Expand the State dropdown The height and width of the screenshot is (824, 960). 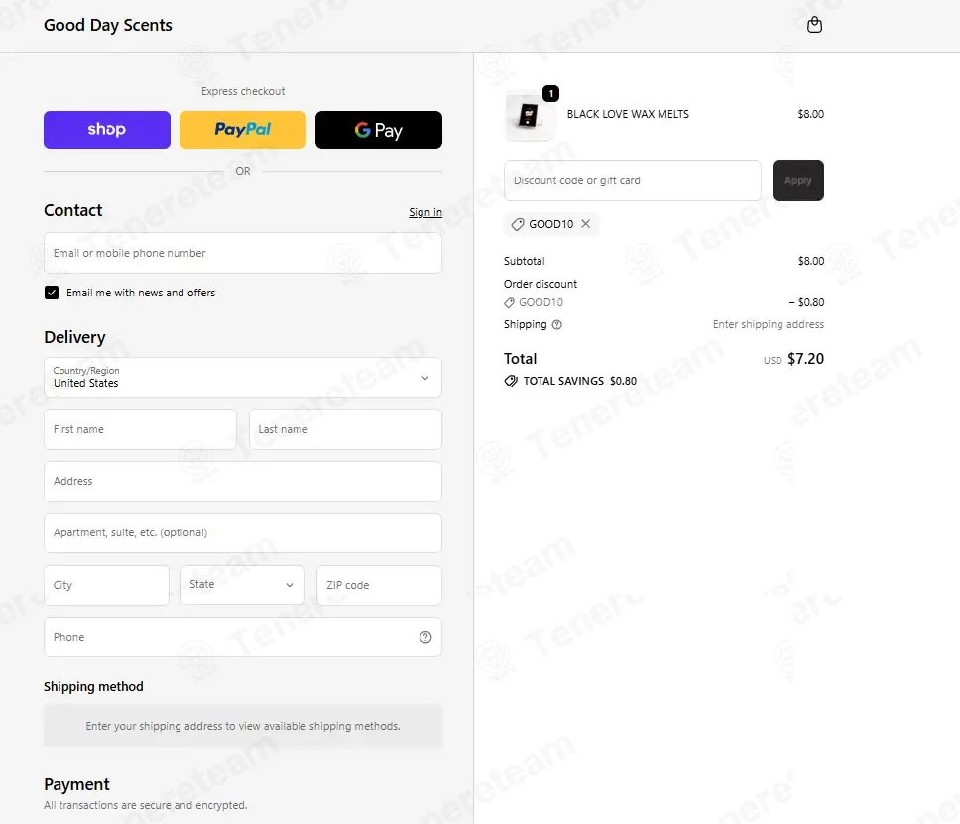[x=243, y=585]
